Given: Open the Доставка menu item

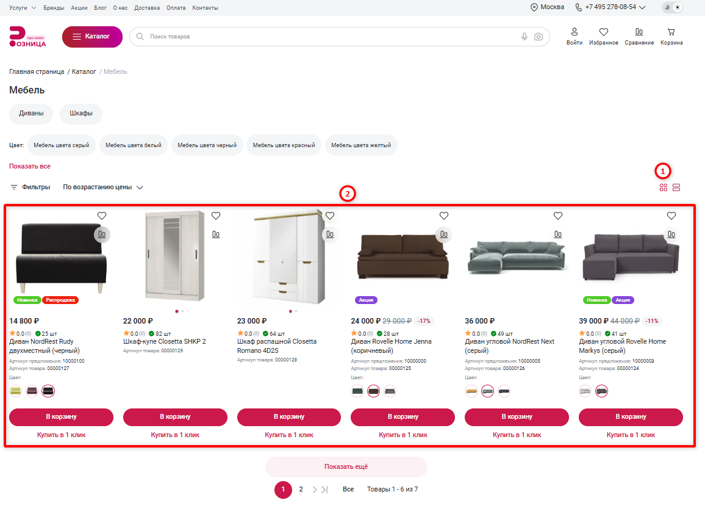Looking at the screenshot, I should pyautogui.click(x=147, y=8).
